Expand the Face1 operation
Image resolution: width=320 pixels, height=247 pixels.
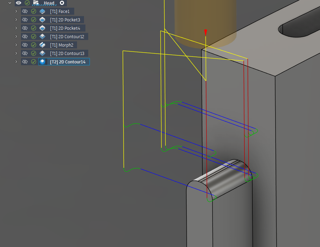click(16, 11)
